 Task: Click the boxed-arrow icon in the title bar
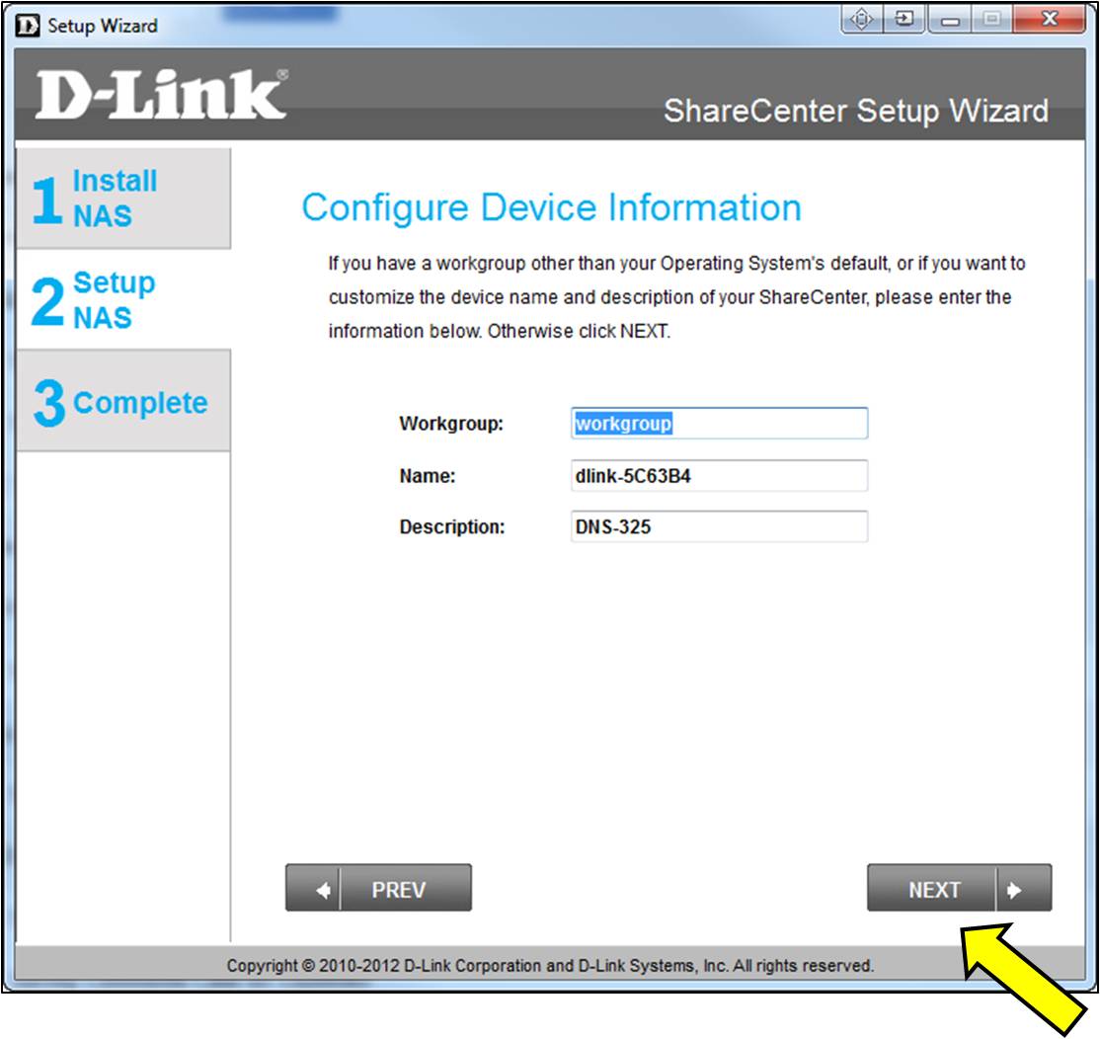tap(904, 19)
